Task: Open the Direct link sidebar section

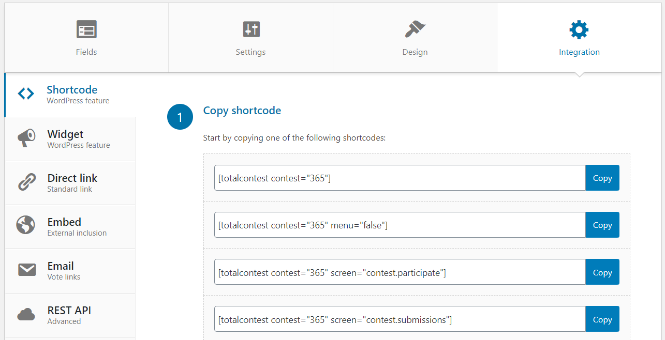Action: (70, 183)
